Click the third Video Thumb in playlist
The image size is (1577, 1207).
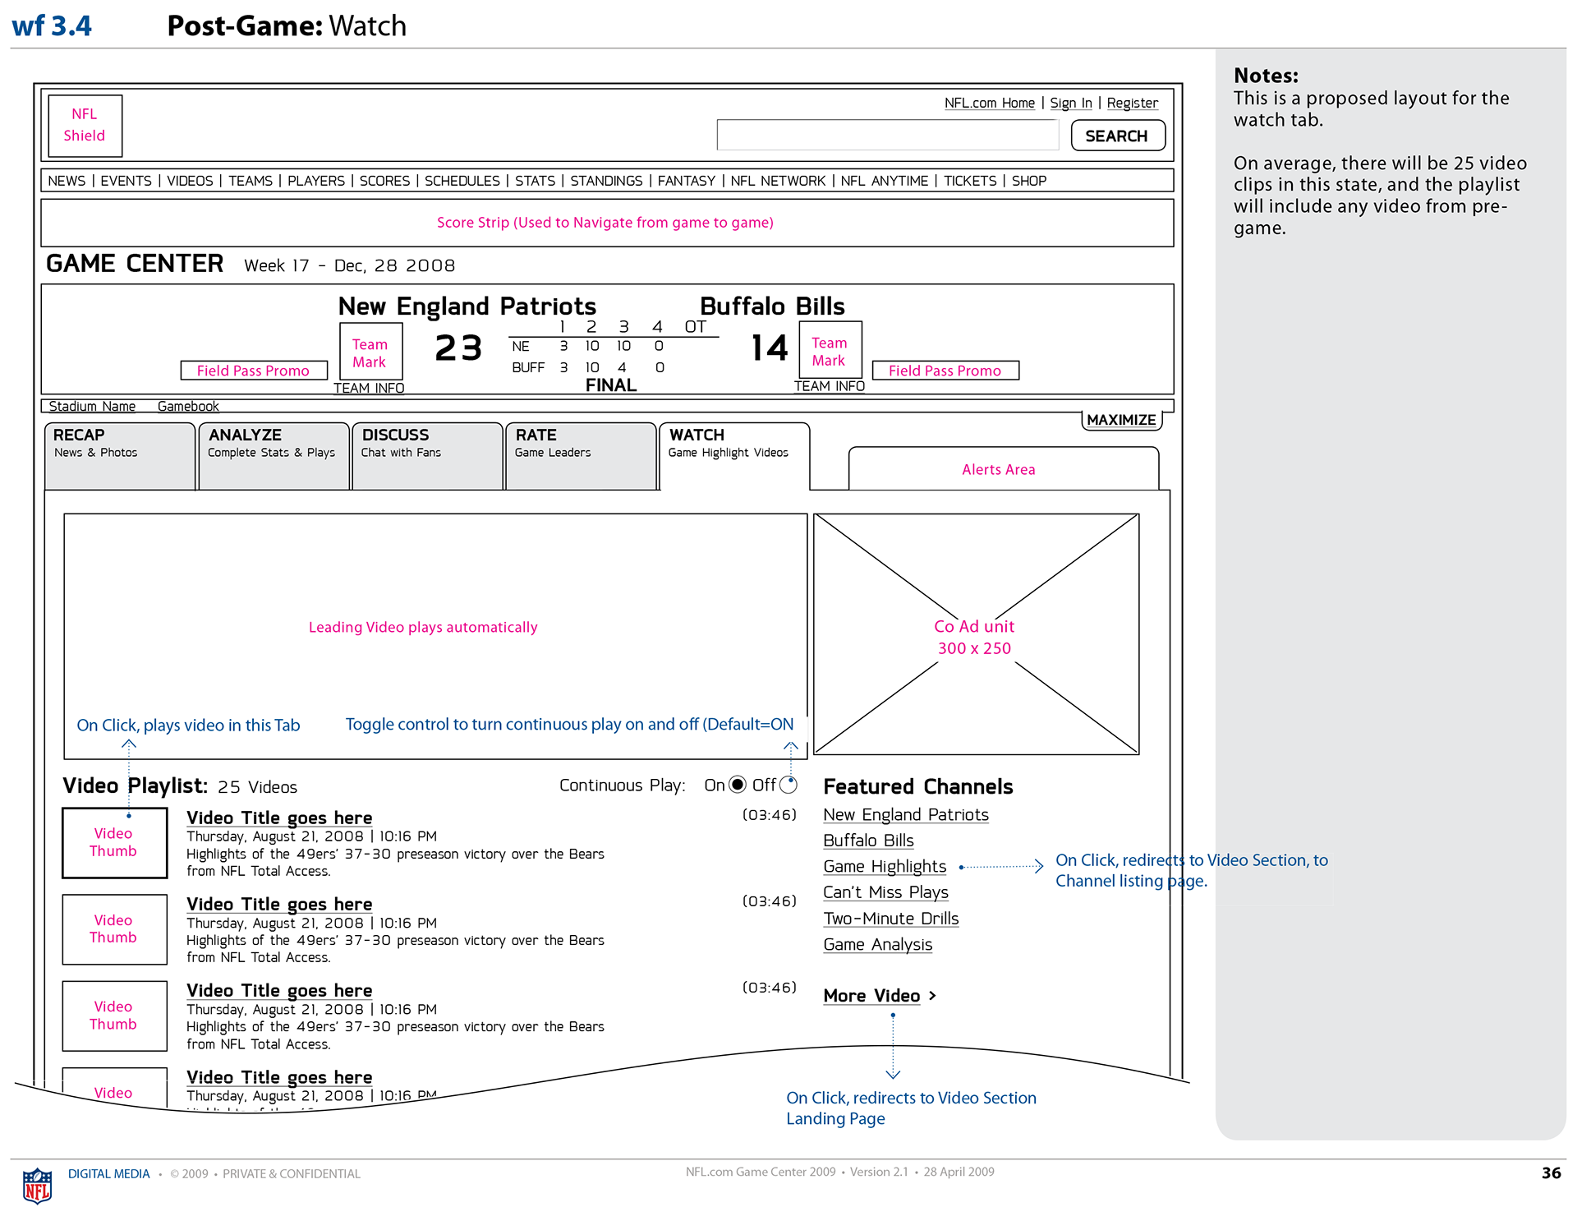pos(115,1016)
